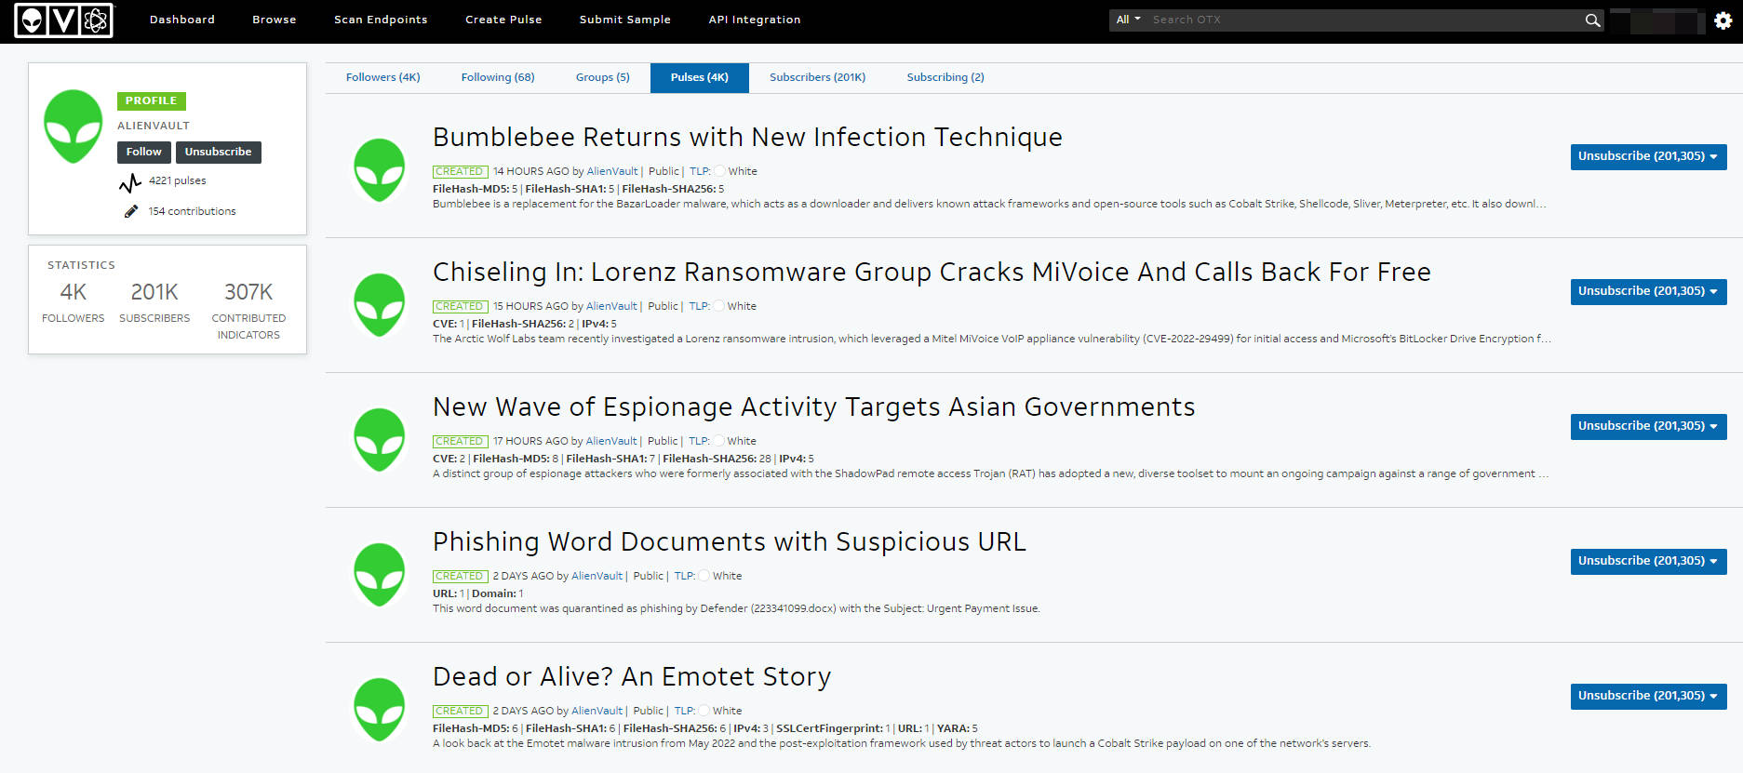The height and width of the screenshot is (773, 1743).
Task: Click CREATED tag on Emotet pulse
Action: [460, 711]
